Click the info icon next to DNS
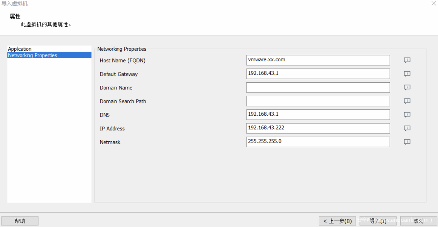 pyautogui.click(x=407, y=115)
